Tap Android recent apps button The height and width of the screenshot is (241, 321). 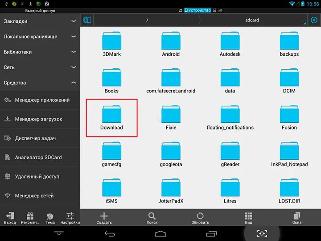click(x=211, y=233)
